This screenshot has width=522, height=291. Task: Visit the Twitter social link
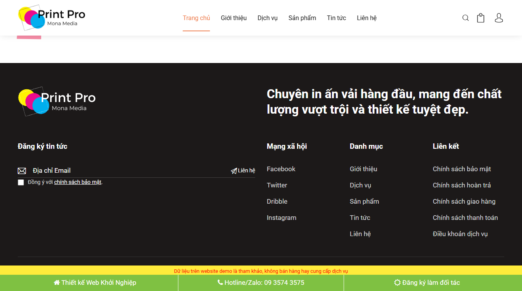(277, 185)
